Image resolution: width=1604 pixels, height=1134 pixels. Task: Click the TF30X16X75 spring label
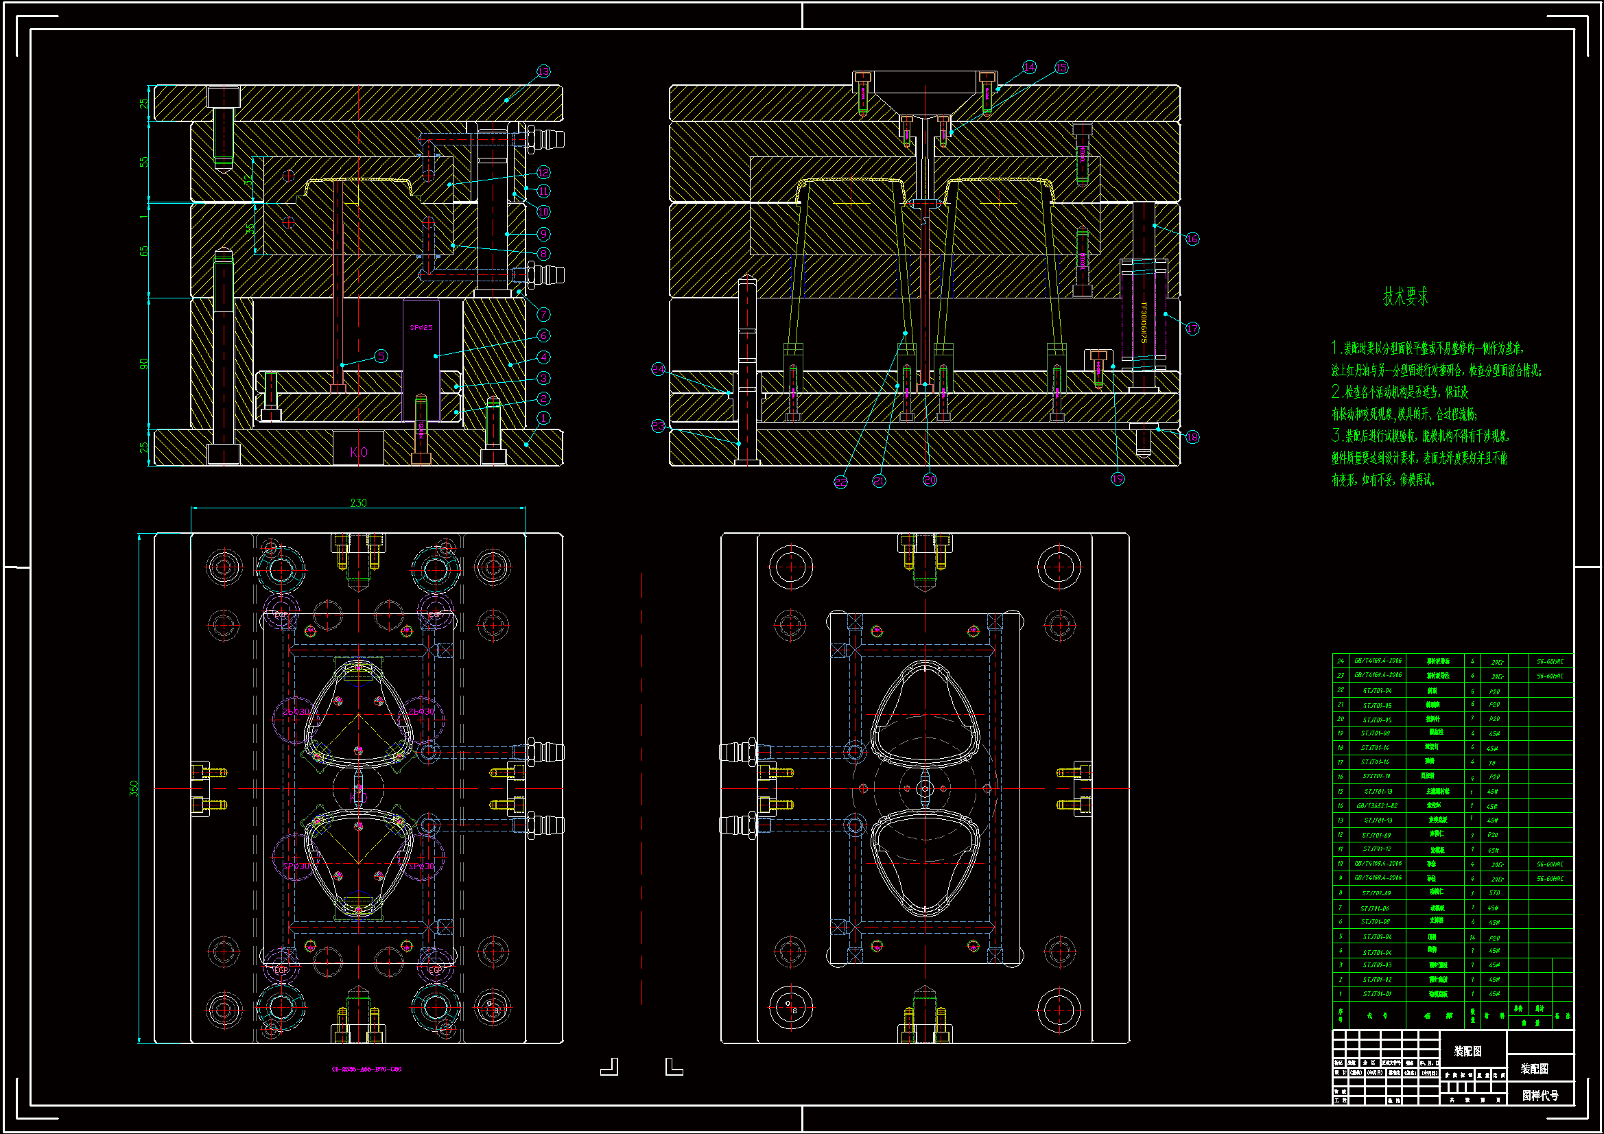[x=1144, y=322]
